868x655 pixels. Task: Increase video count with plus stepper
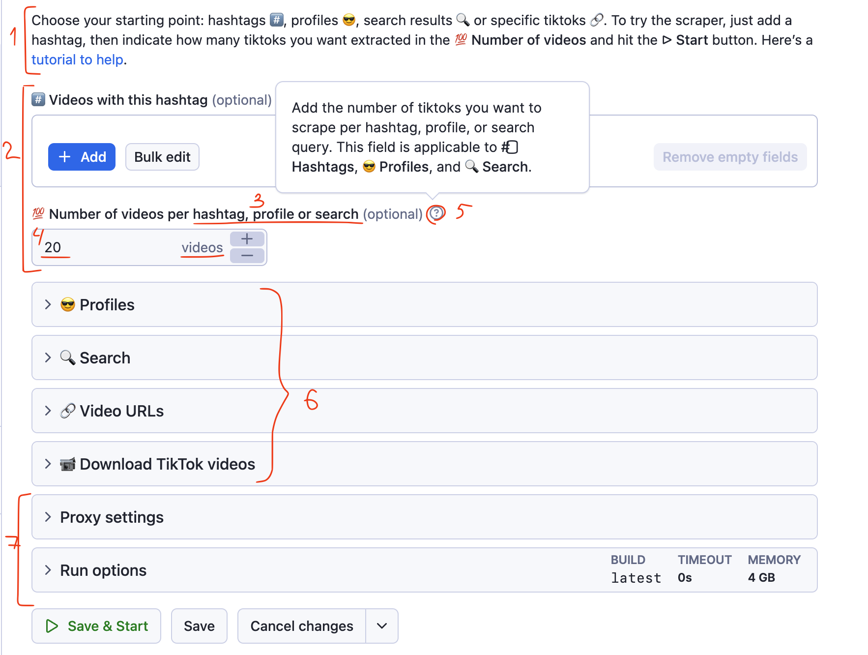pos(247,239)
